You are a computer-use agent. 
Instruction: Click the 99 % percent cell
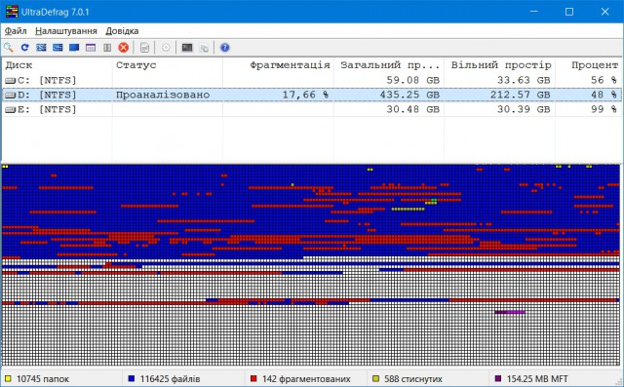click(604, 109)
